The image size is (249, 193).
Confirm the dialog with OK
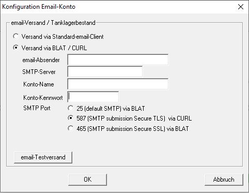pyautogui.click(x=88, y=180)
